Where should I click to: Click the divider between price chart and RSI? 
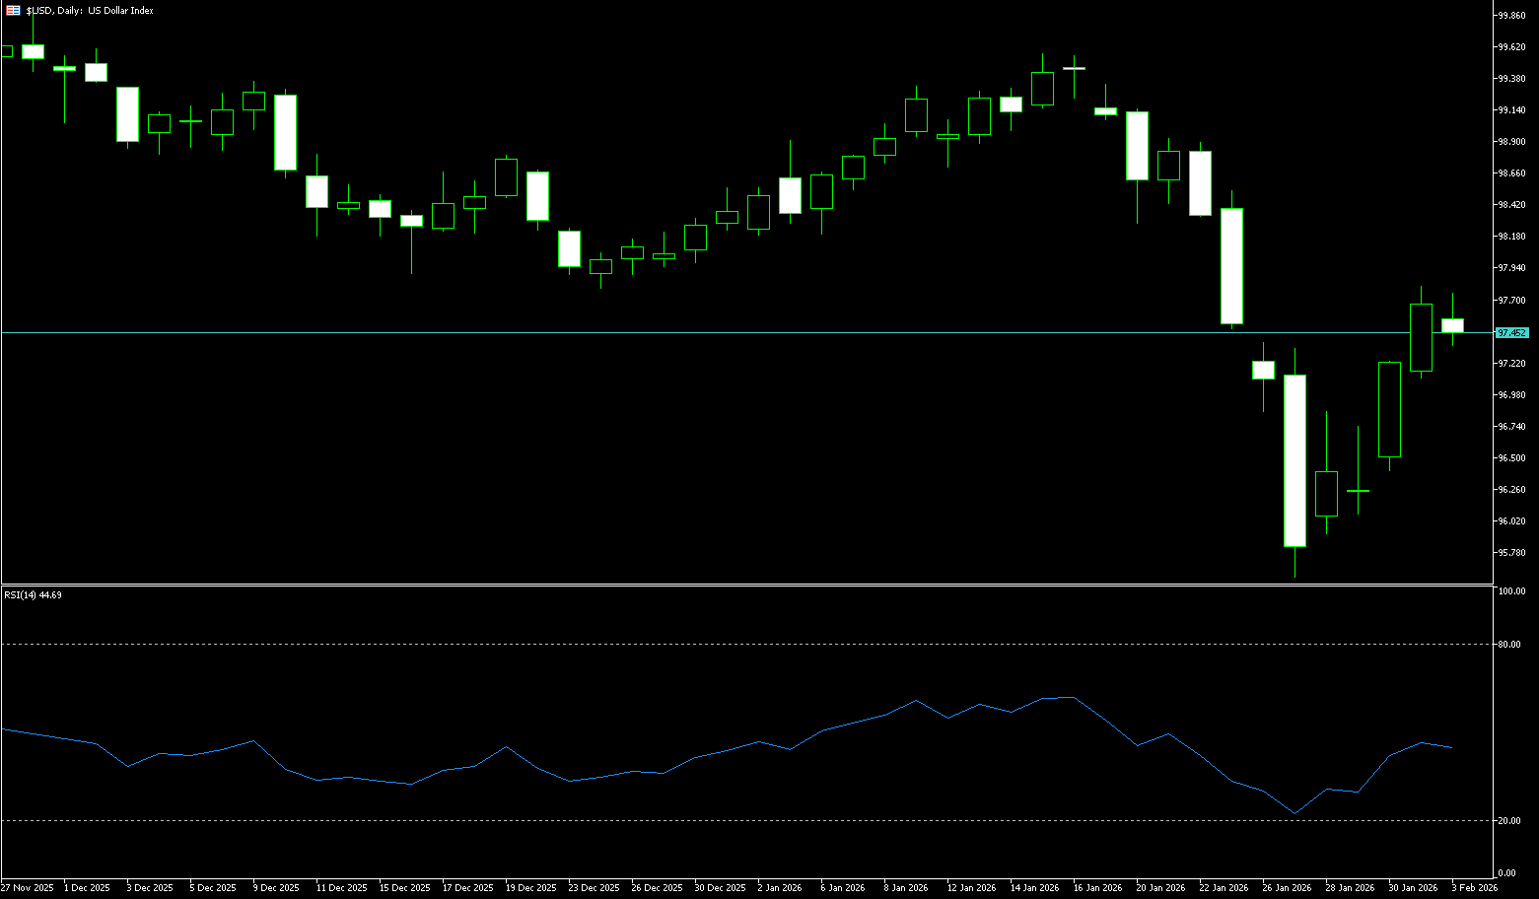click(749, 585)
